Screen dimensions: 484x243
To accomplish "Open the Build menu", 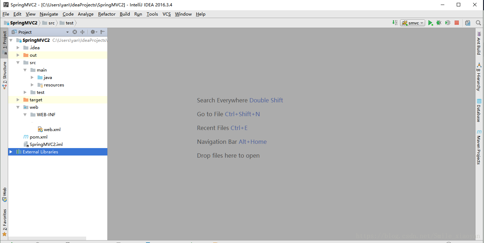I will coord(125,14).
